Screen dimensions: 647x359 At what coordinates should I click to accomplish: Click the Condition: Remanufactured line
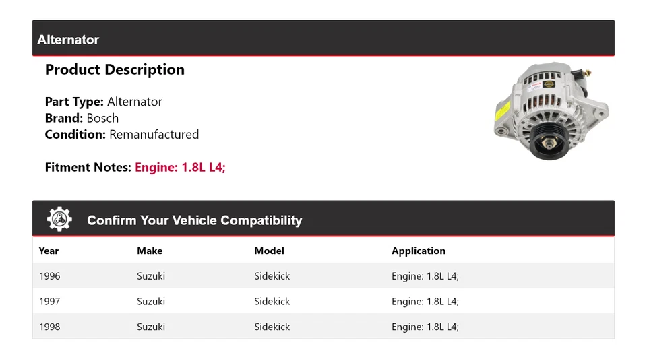[121, 135]
